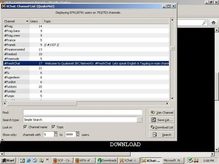
Task: Switch to the SCP Firefox taskbar button
Action: click(63, 160)
